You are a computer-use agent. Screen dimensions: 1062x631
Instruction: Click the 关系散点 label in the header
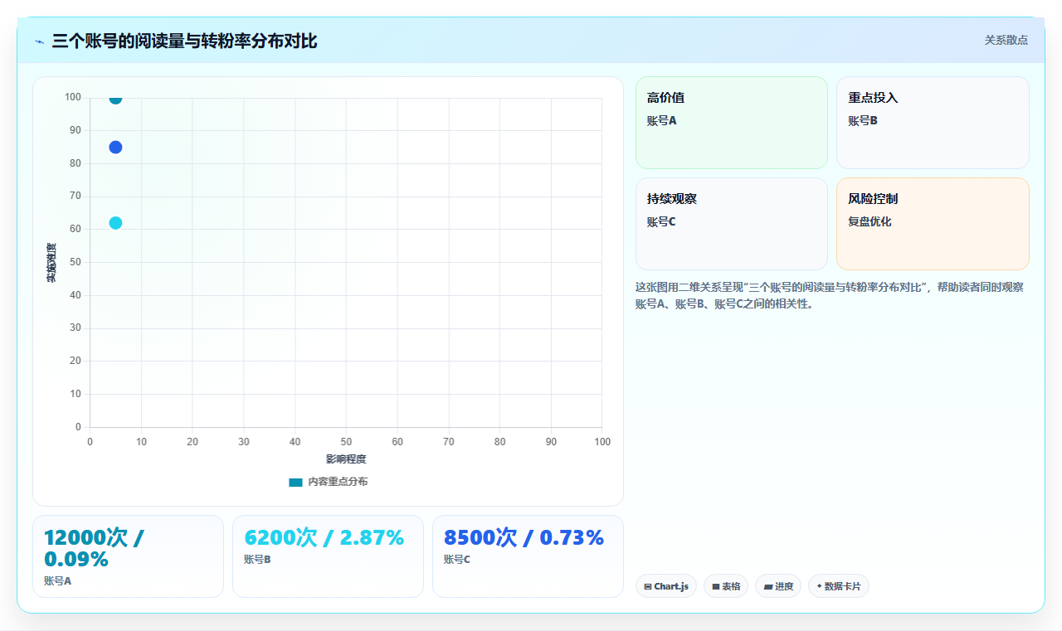tap(1006, 40)
